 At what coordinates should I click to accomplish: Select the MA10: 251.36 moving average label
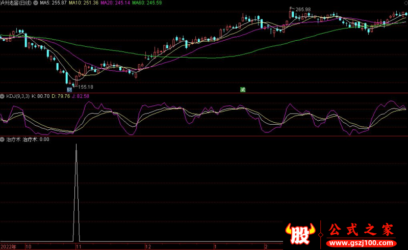pyautogui.click(x=83, y=3)
